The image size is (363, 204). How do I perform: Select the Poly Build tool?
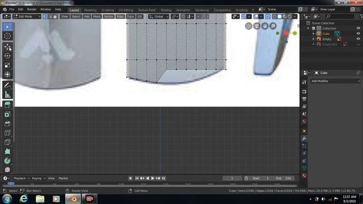7,151
